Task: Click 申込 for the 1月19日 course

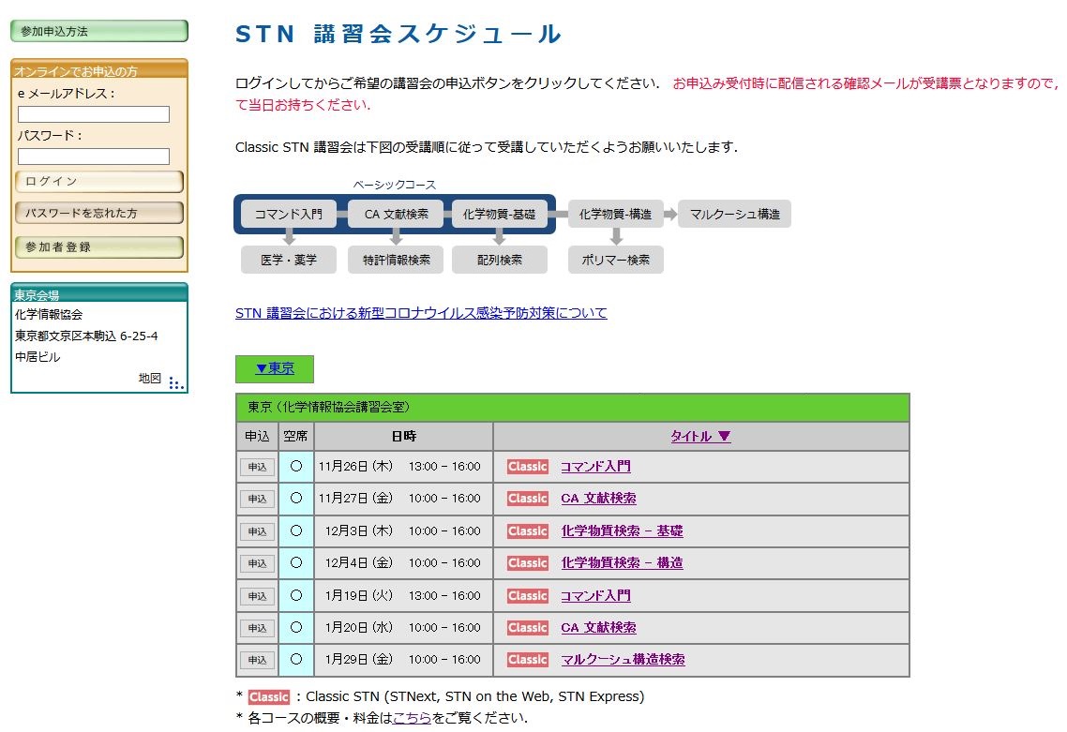Action: point(257,596)
